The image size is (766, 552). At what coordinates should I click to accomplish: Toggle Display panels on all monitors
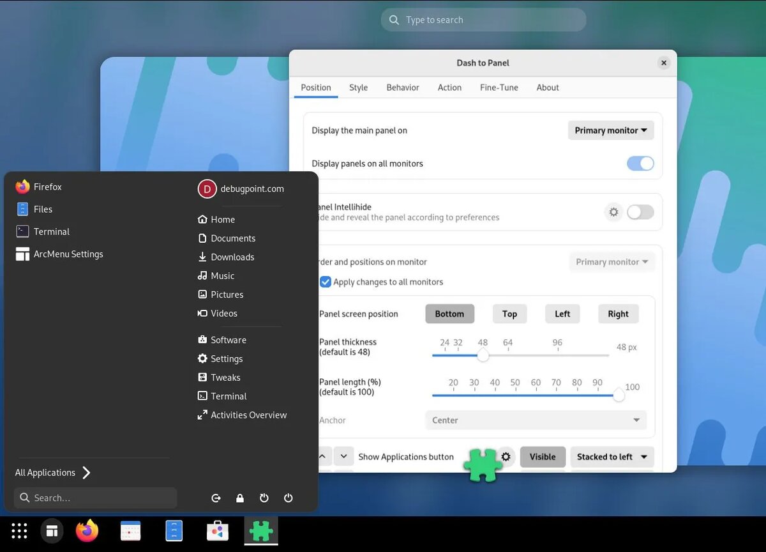coord(640,164)
